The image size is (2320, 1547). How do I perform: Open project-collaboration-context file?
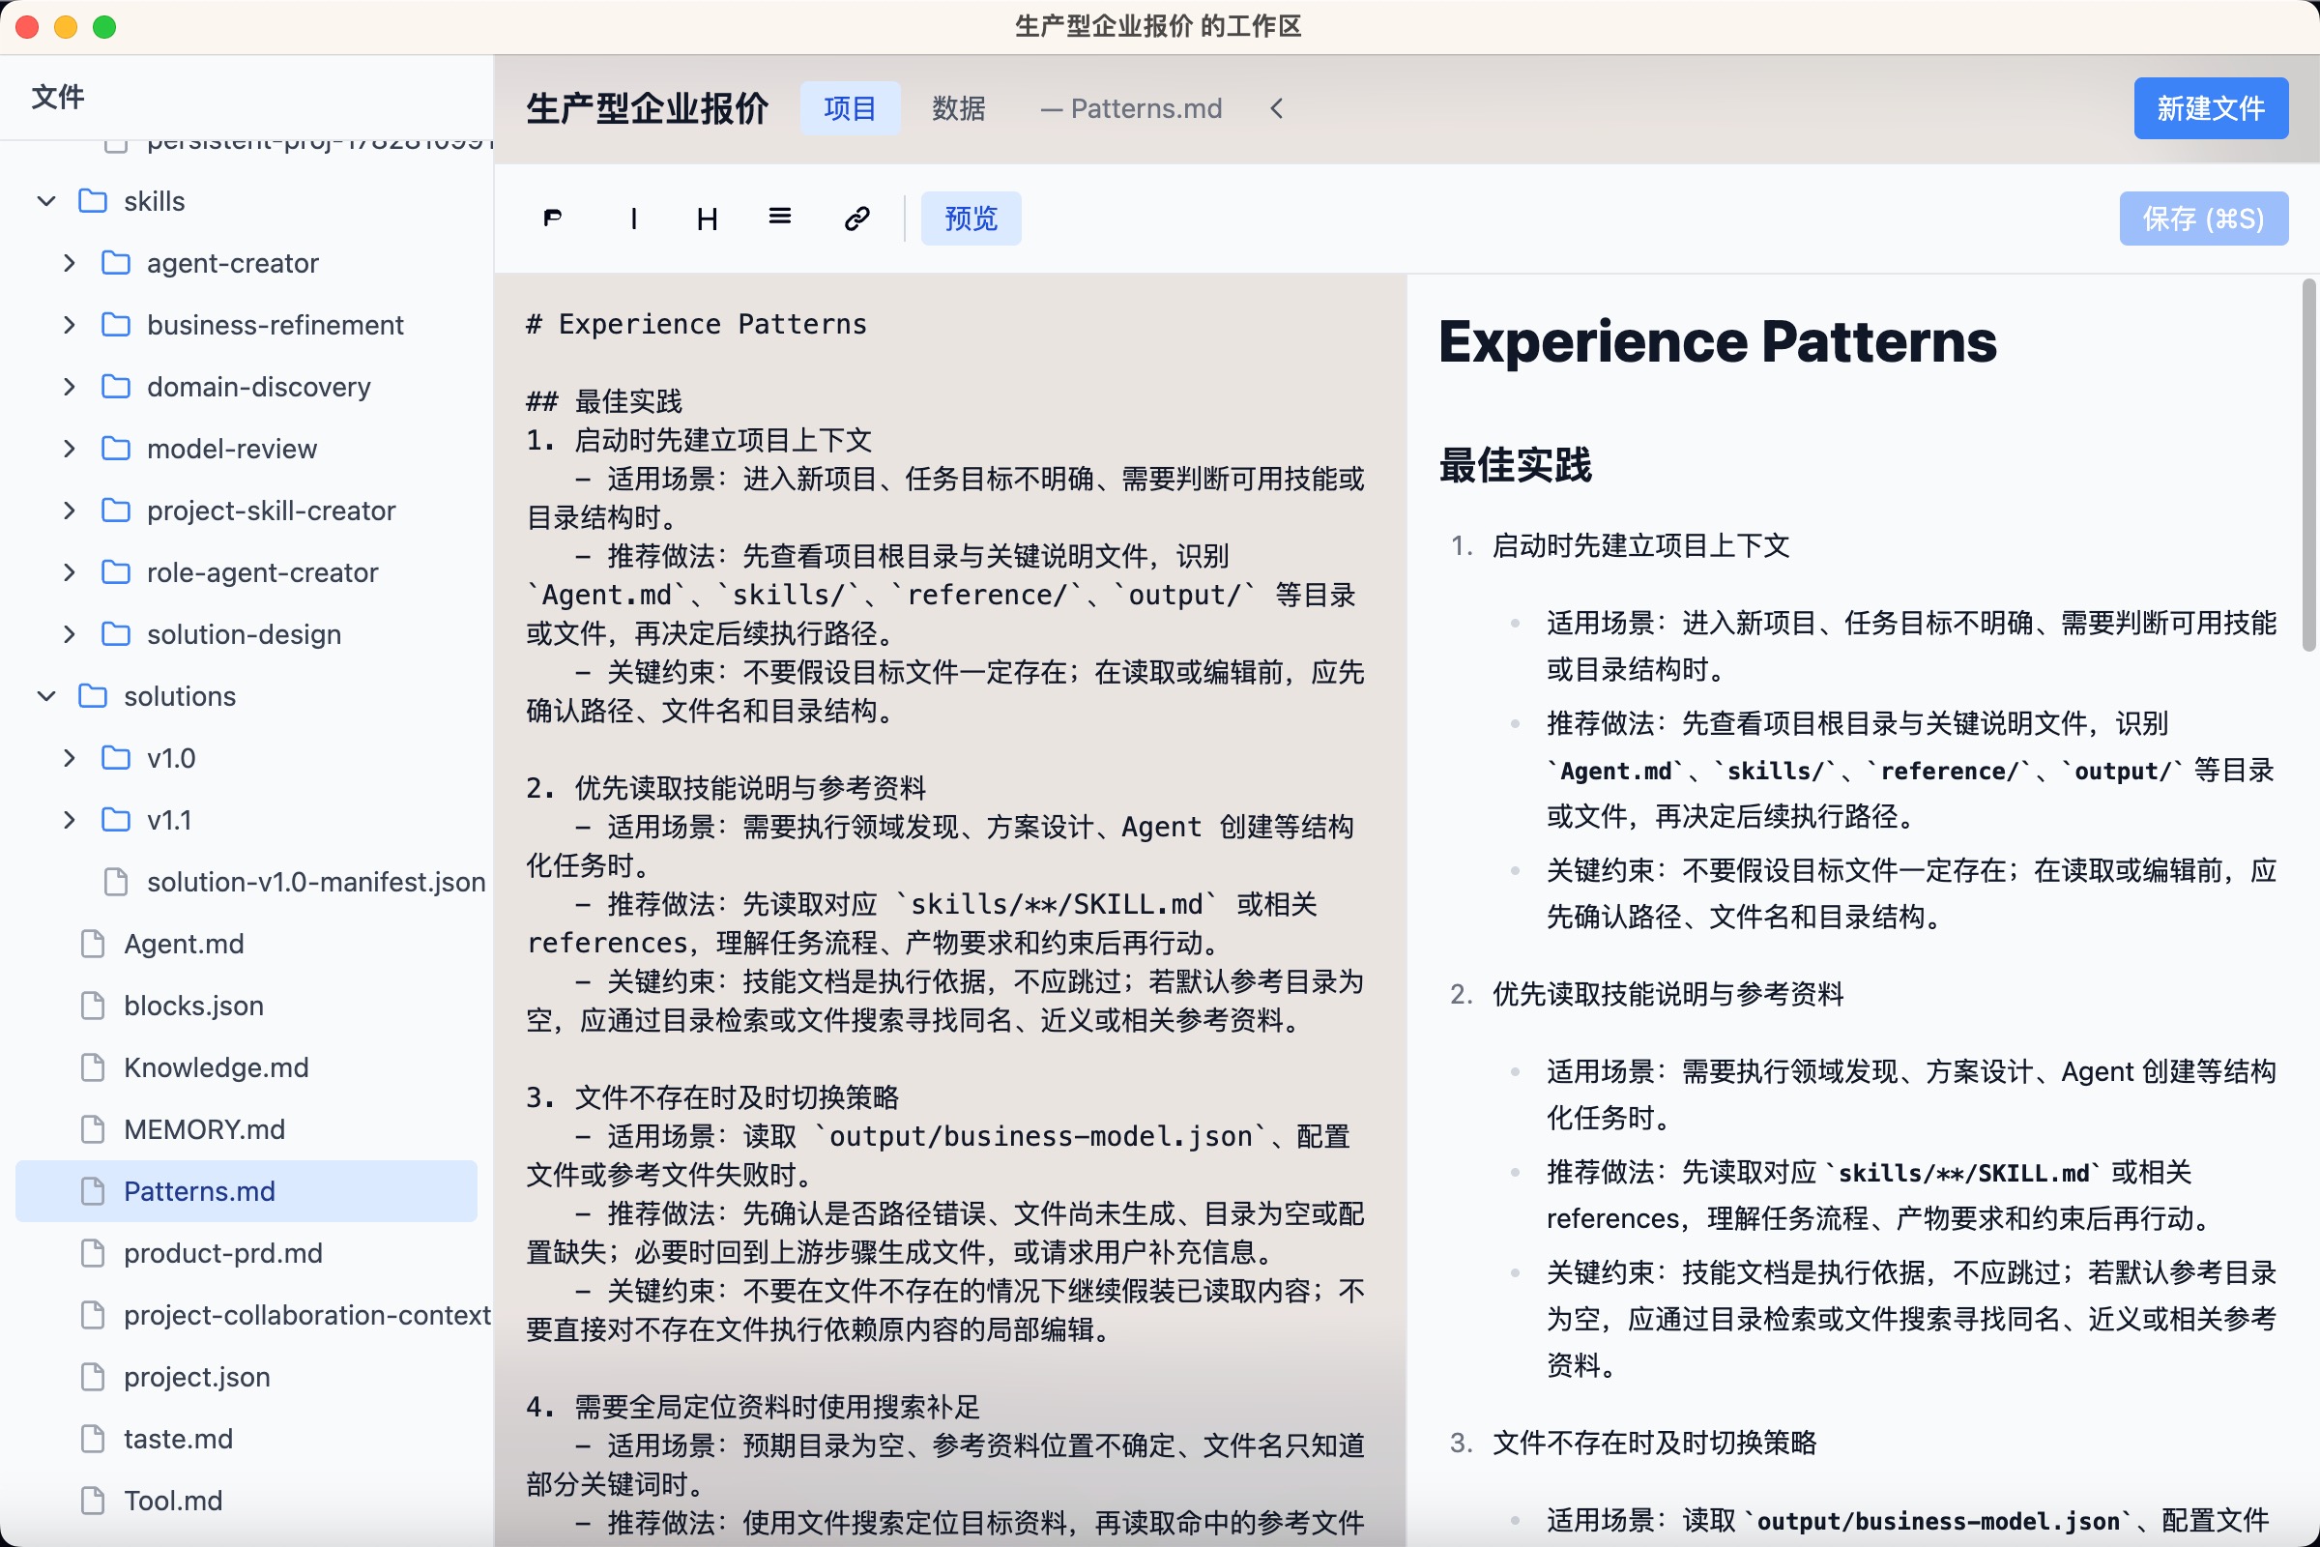coord(246,1316)
